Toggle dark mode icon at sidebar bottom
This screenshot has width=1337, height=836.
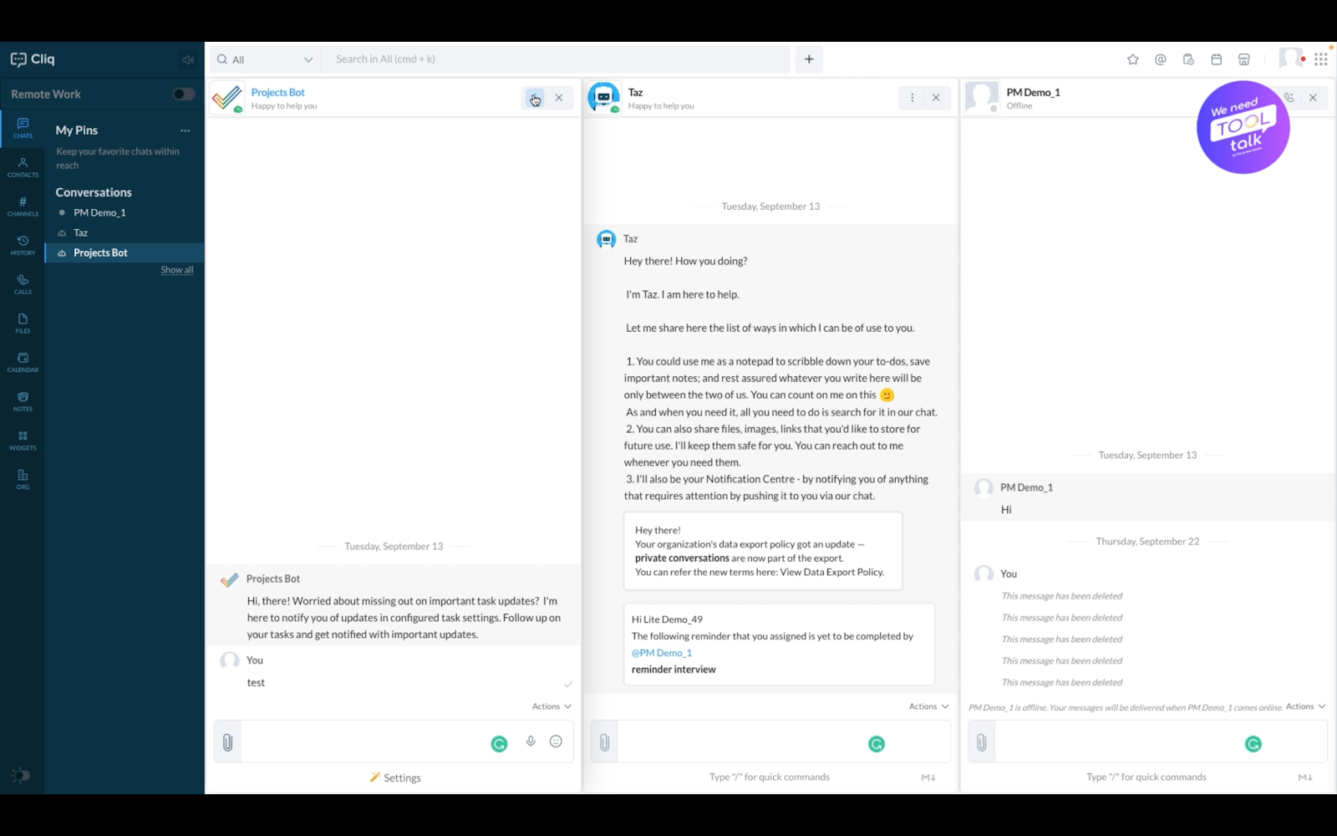[x=21, y=775]
